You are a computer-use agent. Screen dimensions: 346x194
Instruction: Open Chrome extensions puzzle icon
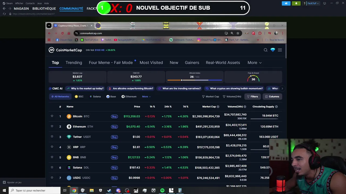(x=260, y=33)
